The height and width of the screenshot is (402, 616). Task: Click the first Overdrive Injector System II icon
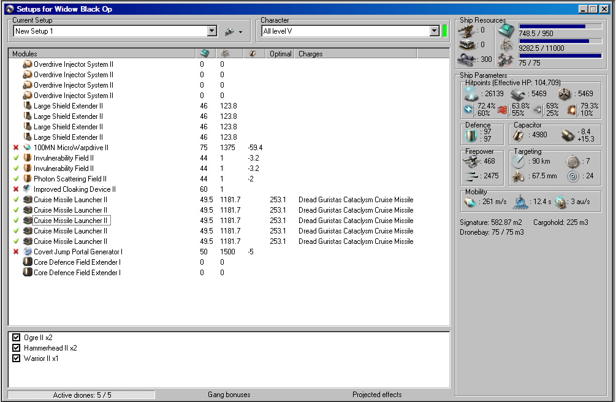pos(27,64)
